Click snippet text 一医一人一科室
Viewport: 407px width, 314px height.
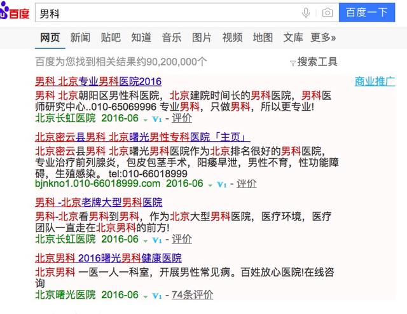[113, 273]
